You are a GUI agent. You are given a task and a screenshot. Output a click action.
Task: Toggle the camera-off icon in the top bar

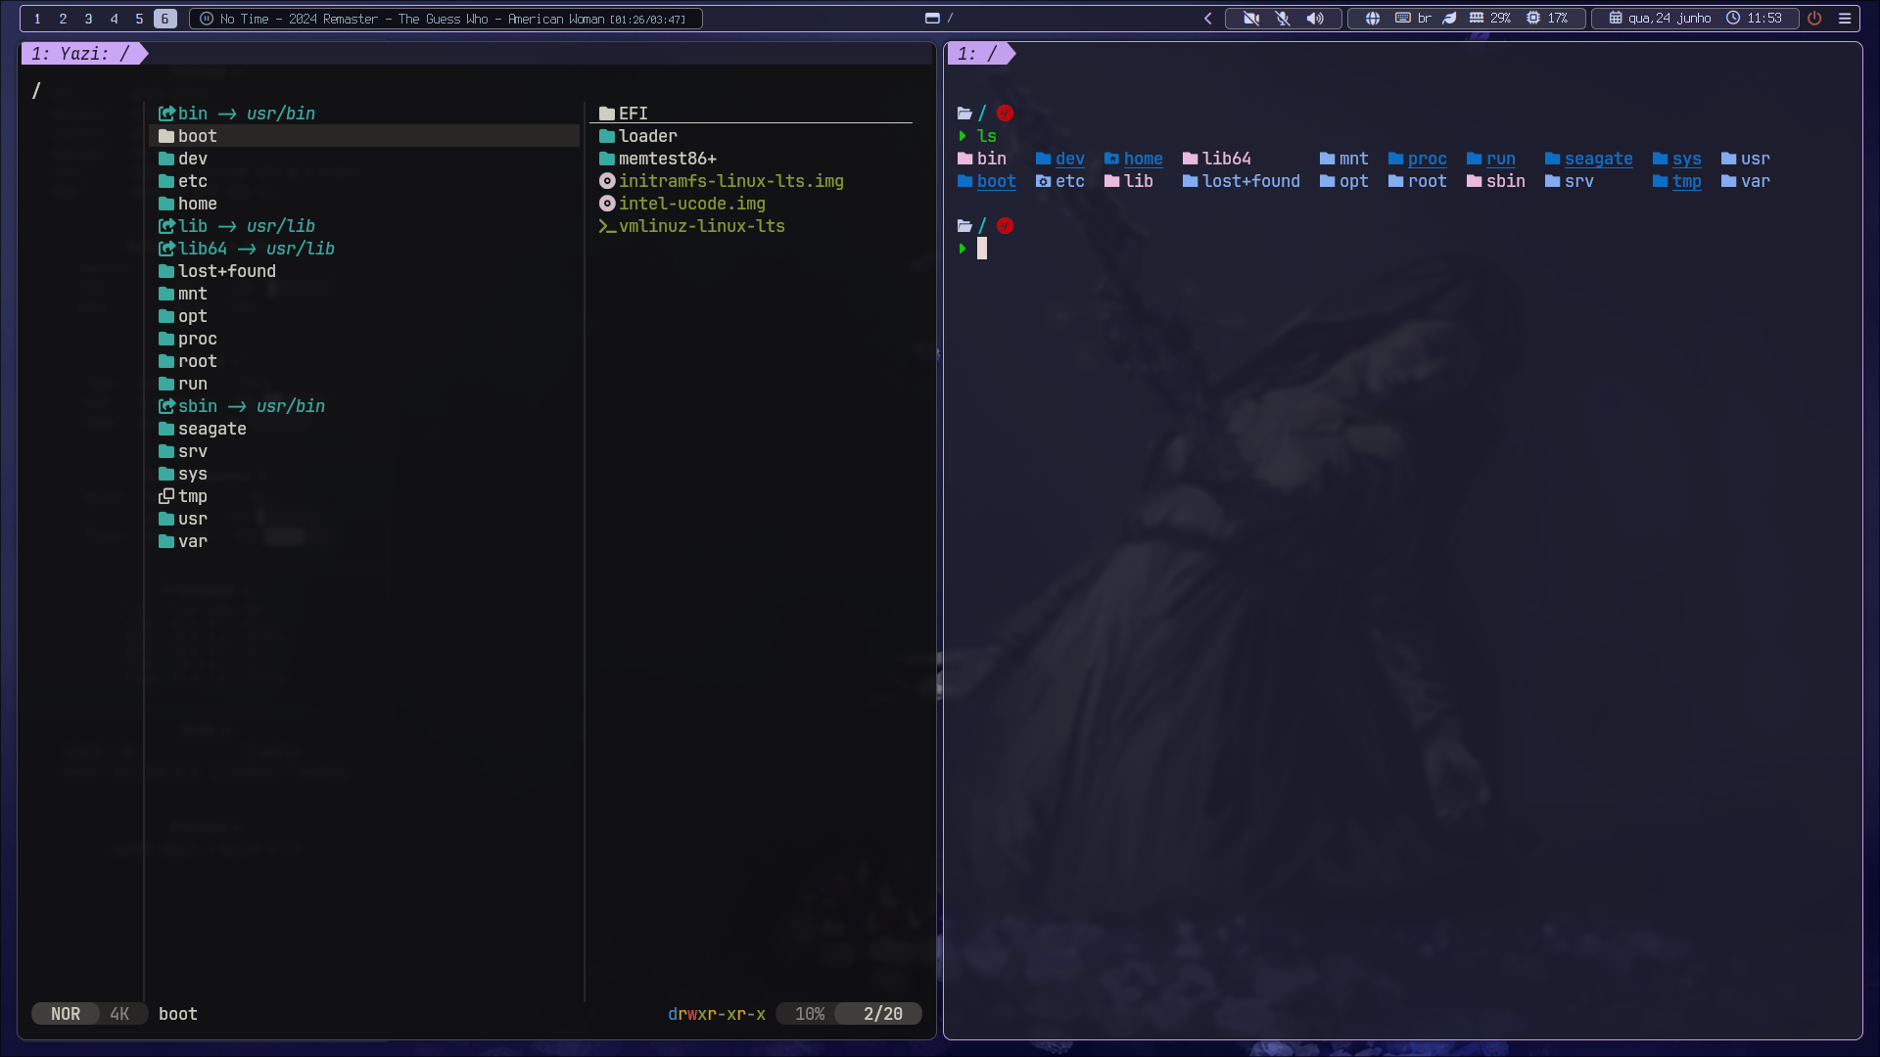[x=1251, y=19]
